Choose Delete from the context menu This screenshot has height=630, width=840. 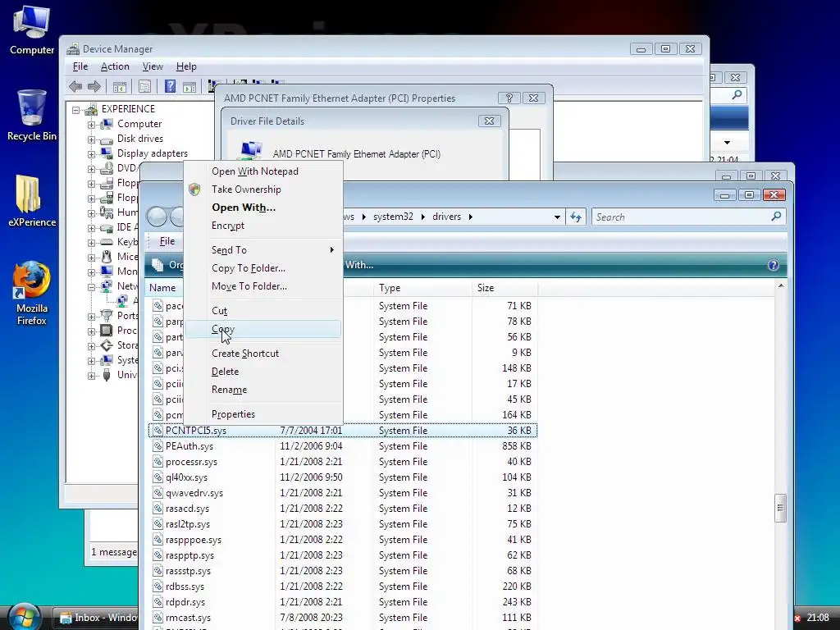pyautogui.click(x=262, y=372)
